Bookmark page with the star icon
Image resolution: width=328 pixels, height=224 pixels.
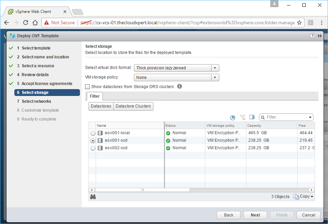(x=299, y=23)
